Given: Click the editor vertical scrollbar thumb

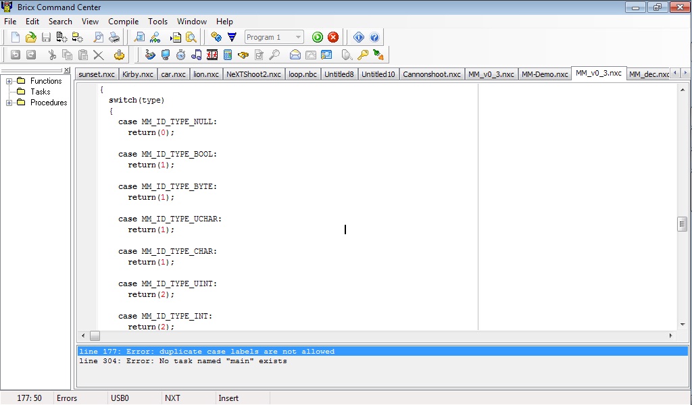Looking at the screenshot, I should coord(682,224).
